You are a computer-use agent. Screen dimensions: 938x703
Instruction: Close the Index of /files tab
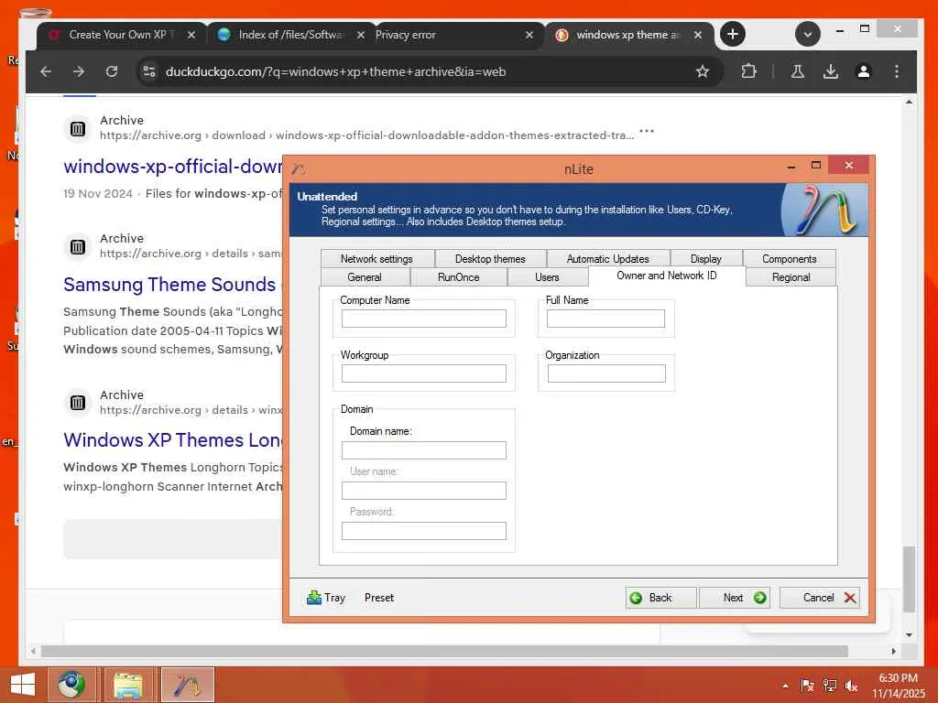[x=361, y=36]
